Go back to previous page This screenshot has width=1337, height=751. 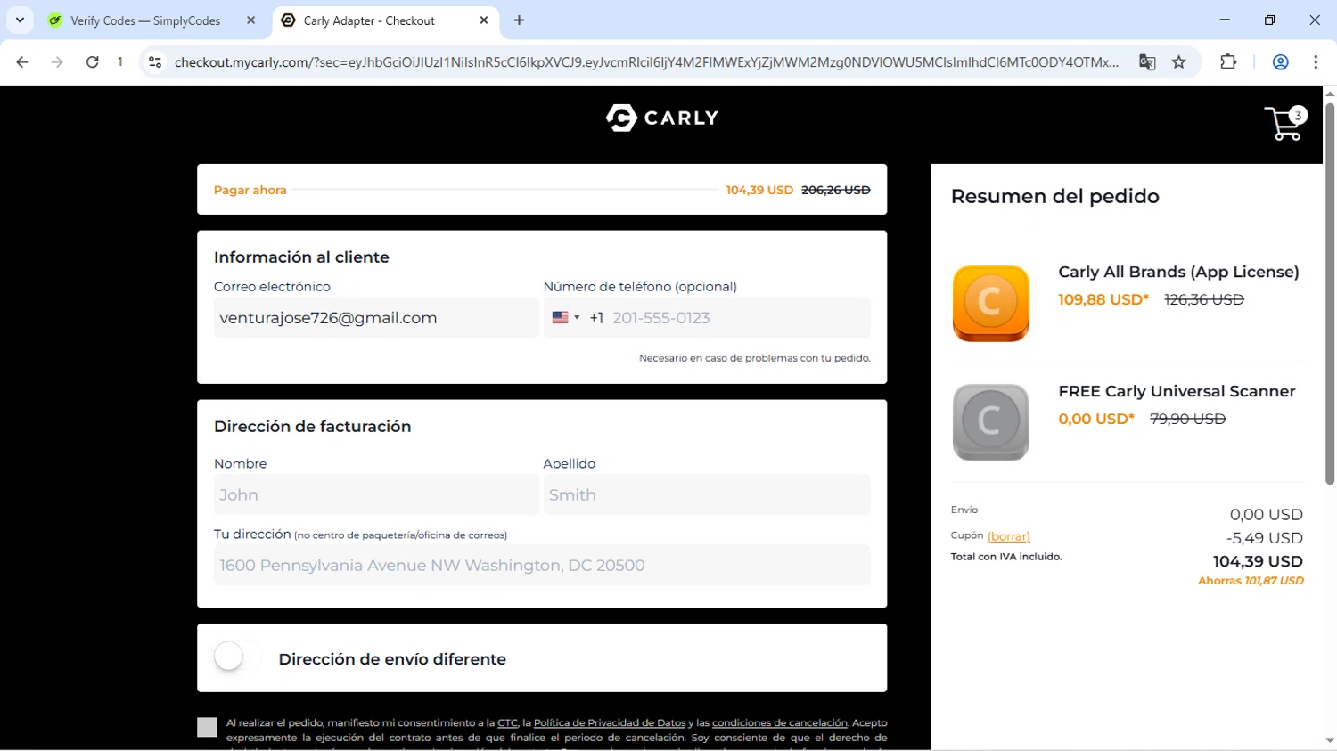point(22,62)
